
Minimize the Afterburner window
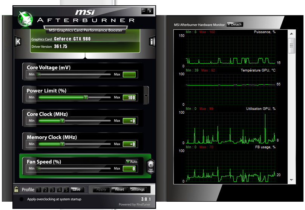click(144, 11)
